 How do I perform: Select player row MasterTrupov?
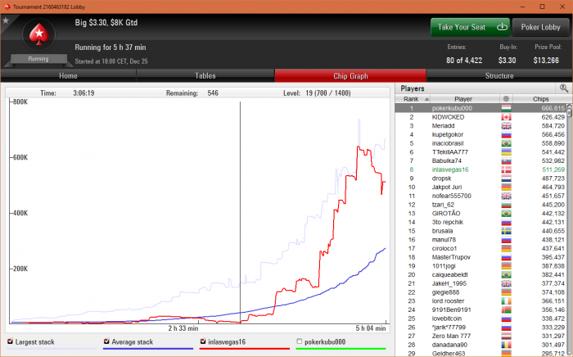pos(481,257)
